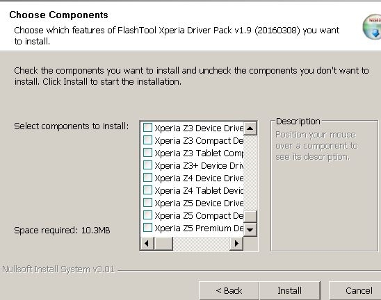Click the down arrow of component list scrollbar
Image resolution: width=381 pixels, height=300 pixels.
click(x=250, y=229)
